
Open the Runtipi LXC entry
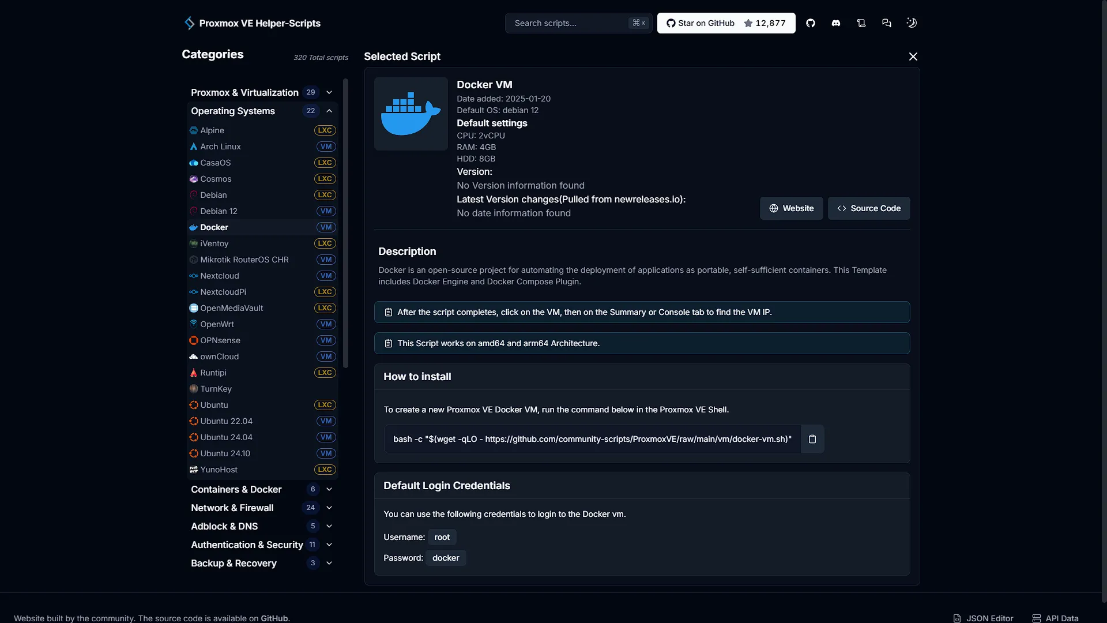tap(262, 373)
